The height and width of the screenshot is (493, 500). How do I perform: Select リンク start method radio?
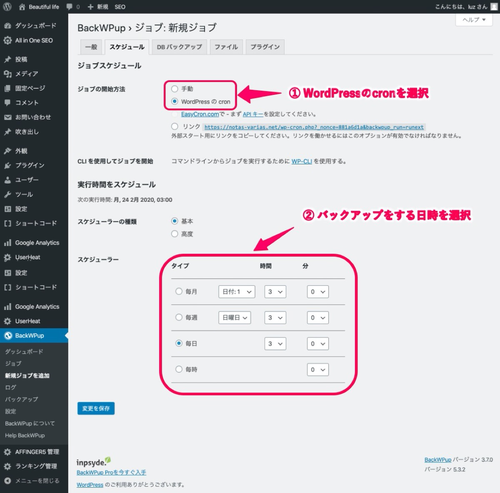[175, 126]
